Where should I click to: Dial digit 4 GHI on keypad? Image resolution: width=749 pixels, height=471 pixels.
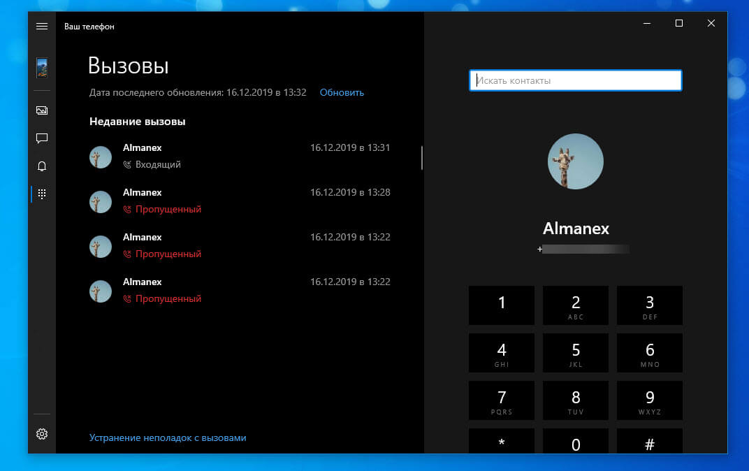(x=502, y=353)
